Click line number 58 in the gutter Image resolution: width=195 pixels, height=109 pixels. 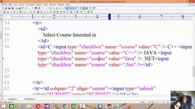(x=7, y=47)
